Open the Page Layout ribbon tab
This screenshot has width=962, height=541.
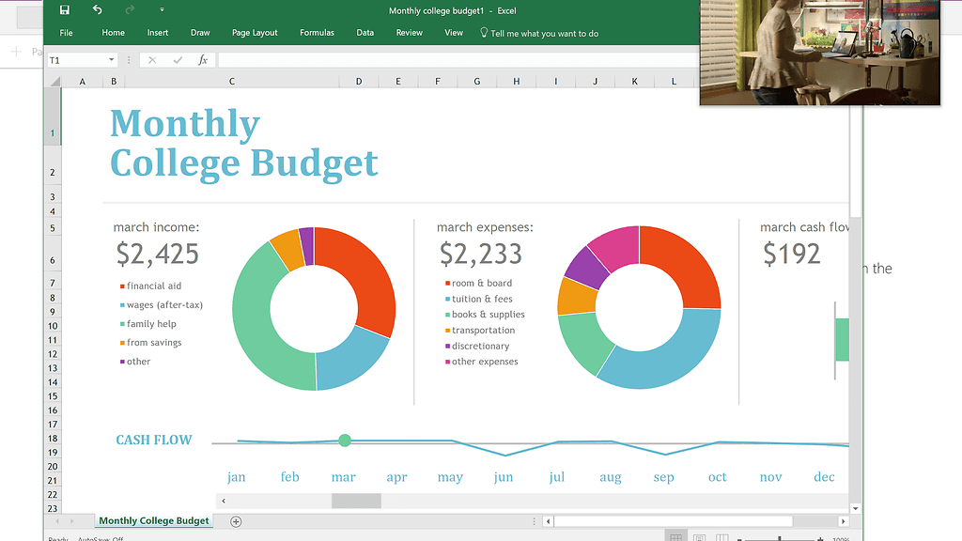click(x=255, y=33)
